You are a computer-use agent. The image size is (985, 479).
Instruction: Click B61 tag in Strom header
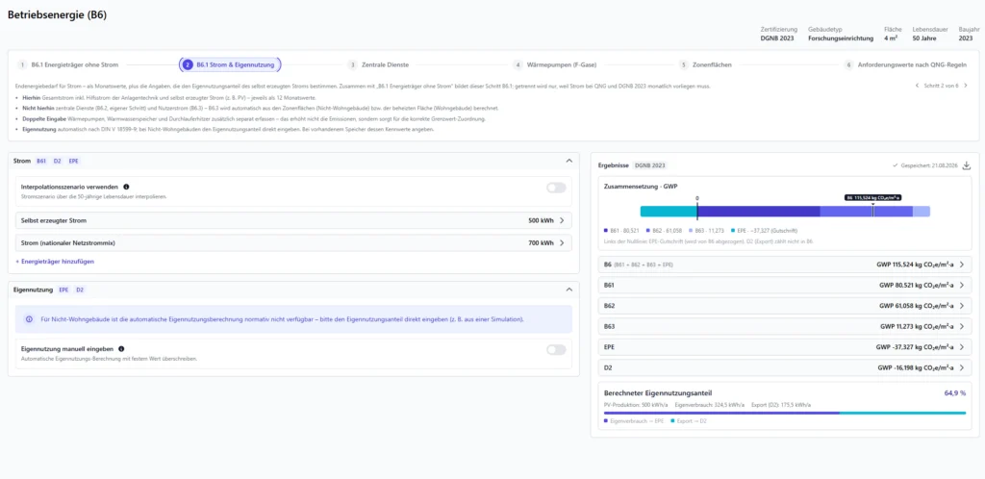(x=41, y=162)
